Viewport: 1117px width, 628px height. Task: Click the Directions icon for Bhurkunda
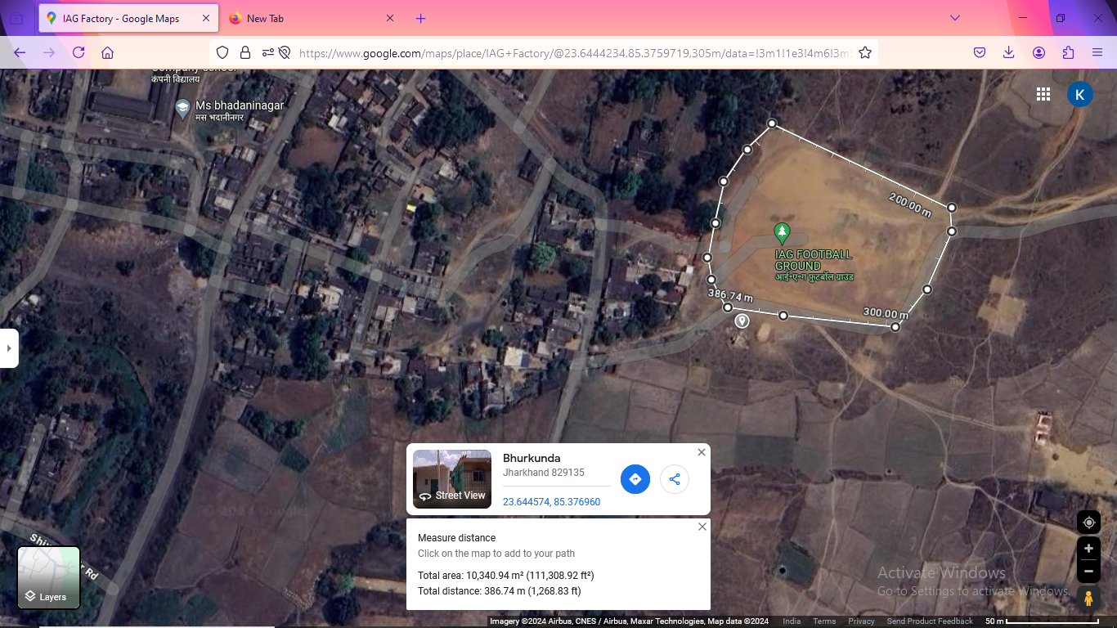coord(635,479)
